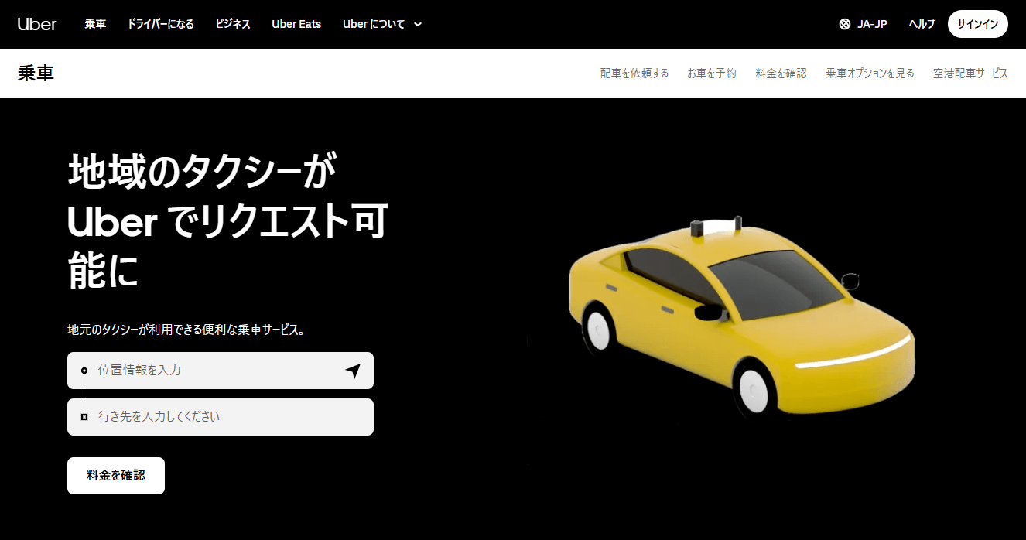
Task: Click the 地域のタクシーが headline text
Action: (203, 171)
